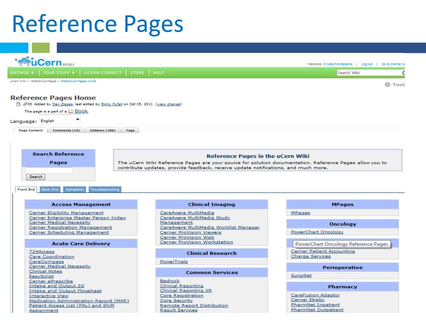Viewport: 426px width, 320px height.
Task: Click Crystal Monteleone user name link
Action: coord(338,64)
